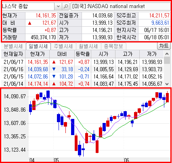
Task: Click the table scrollbar up arrow
Action: click(x=167, y=54)
